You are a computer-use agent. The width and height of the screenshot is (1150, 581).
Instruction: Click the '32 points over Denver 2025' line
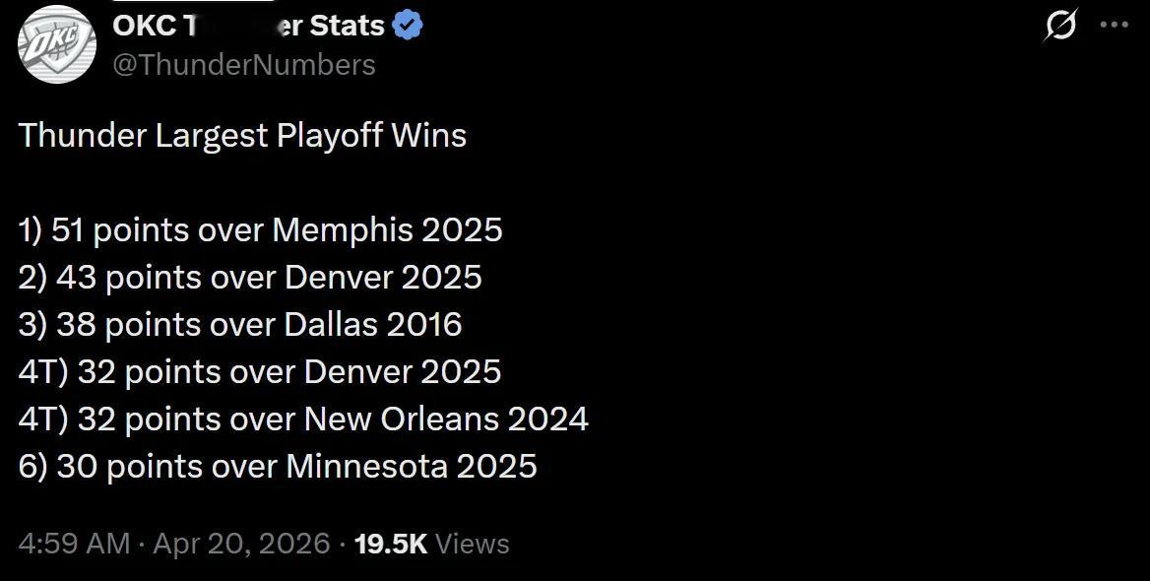click(260, 371)
